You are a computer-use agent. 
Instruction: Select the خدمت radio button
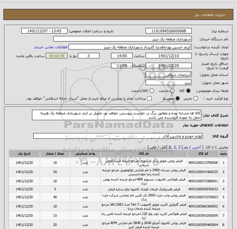point(172,91)
